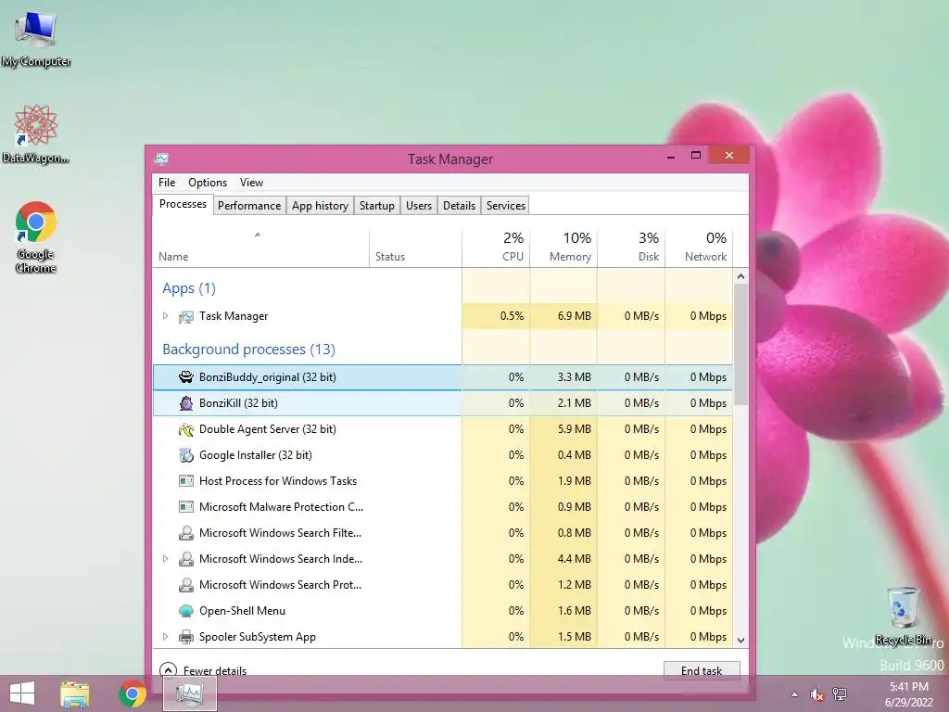Viewport: 949px width, 712px height.
Task: Open the View menu
Action: [x=251, y=183]
